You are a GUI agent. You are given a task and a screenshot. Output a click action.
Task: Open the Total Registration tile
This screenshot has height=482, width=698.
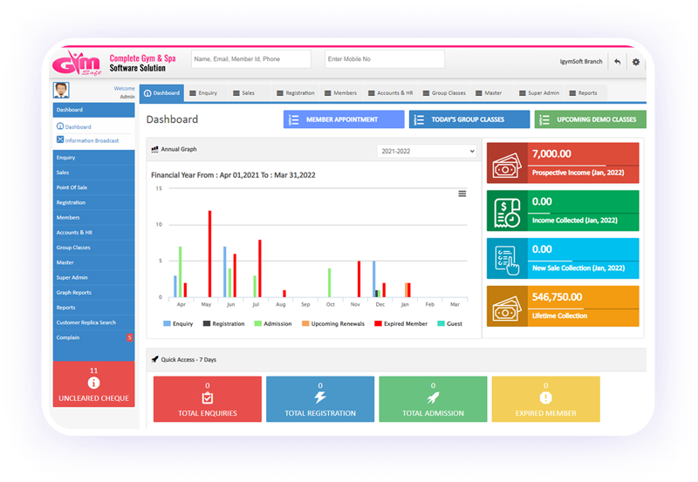[320, 399]
